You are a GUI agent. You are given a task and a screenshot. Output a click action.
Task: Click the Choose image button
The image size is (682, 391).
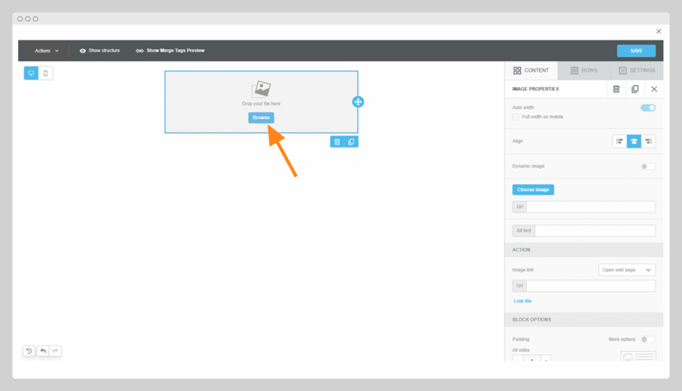click(533, 189)
